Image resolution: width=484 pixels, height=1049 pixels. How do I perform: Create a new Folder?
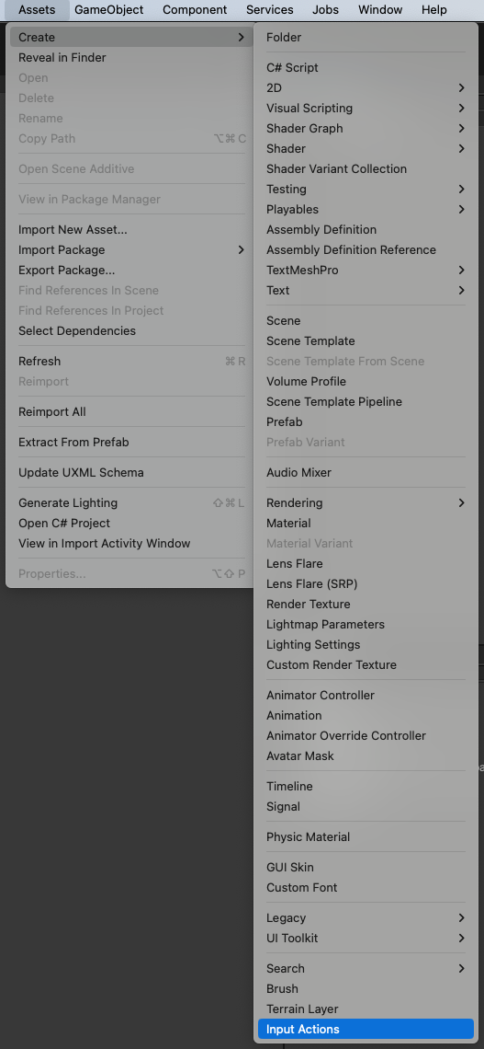click(366, 38)
